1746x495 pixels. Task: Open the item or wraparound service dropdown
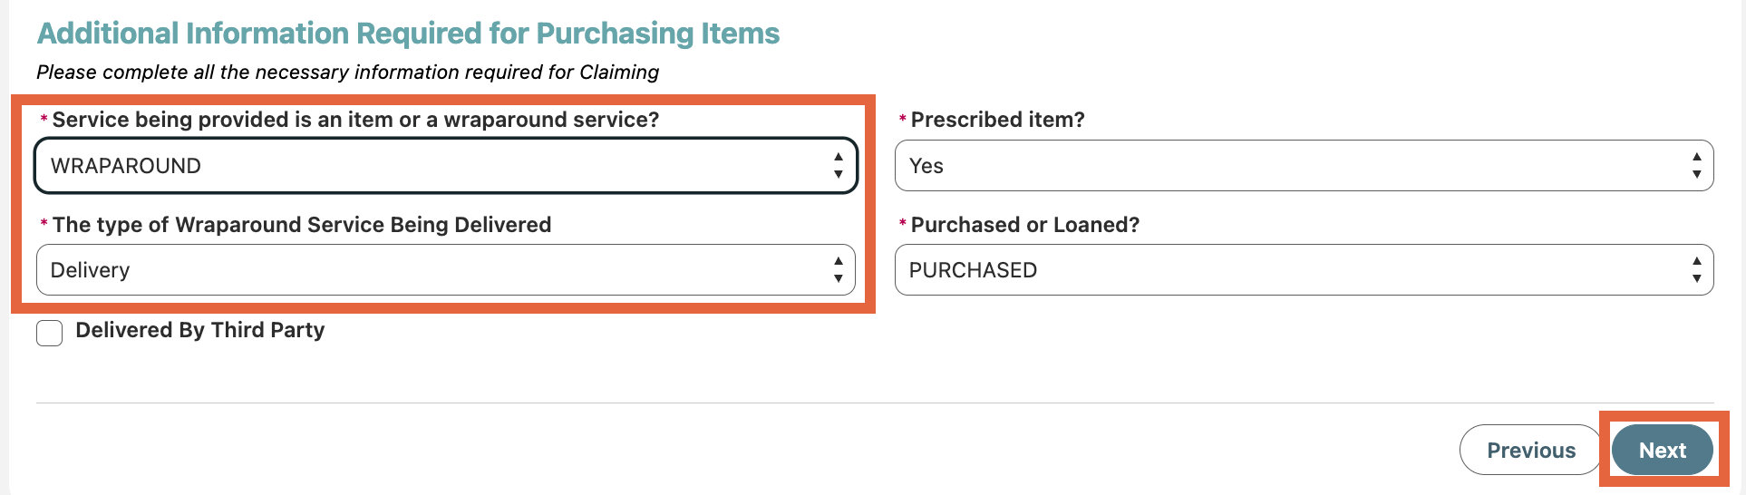pos(435,166)
